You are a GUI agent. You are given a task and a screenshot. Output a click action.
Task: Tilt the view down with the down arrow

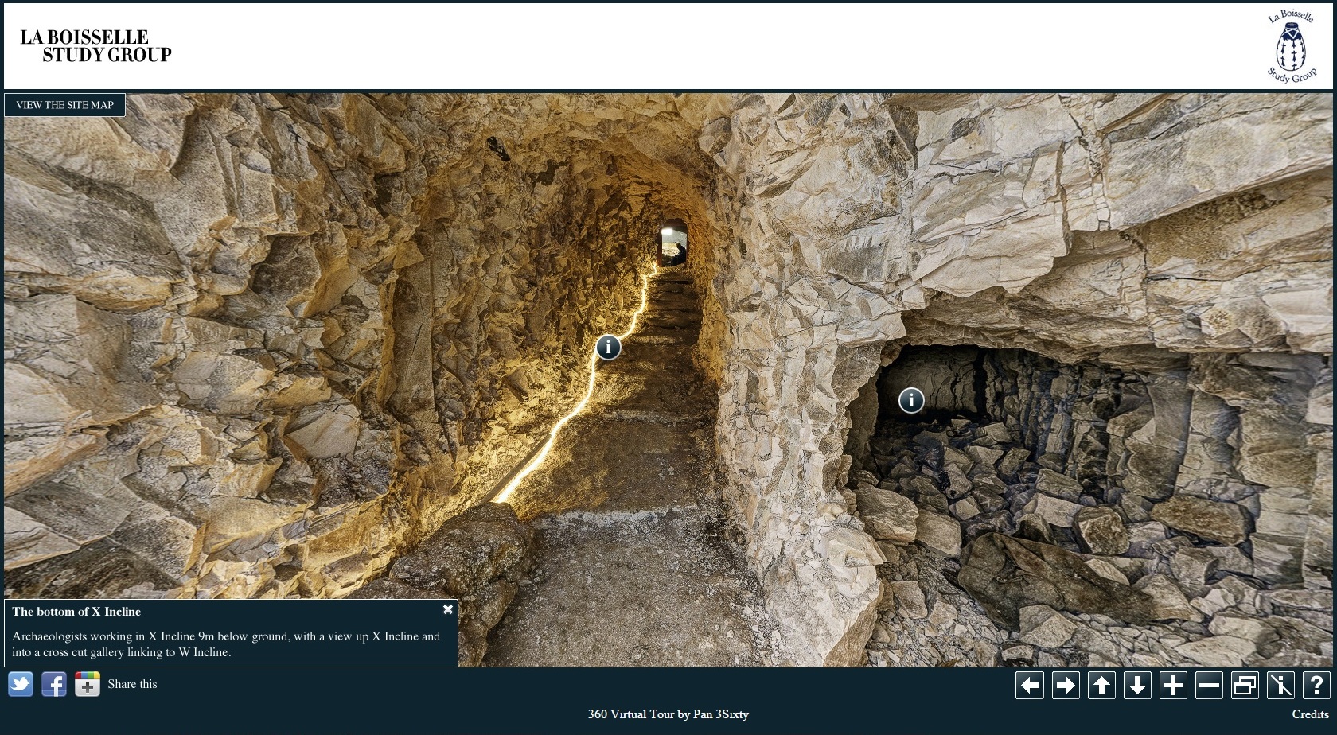[x=1137, y=685]
